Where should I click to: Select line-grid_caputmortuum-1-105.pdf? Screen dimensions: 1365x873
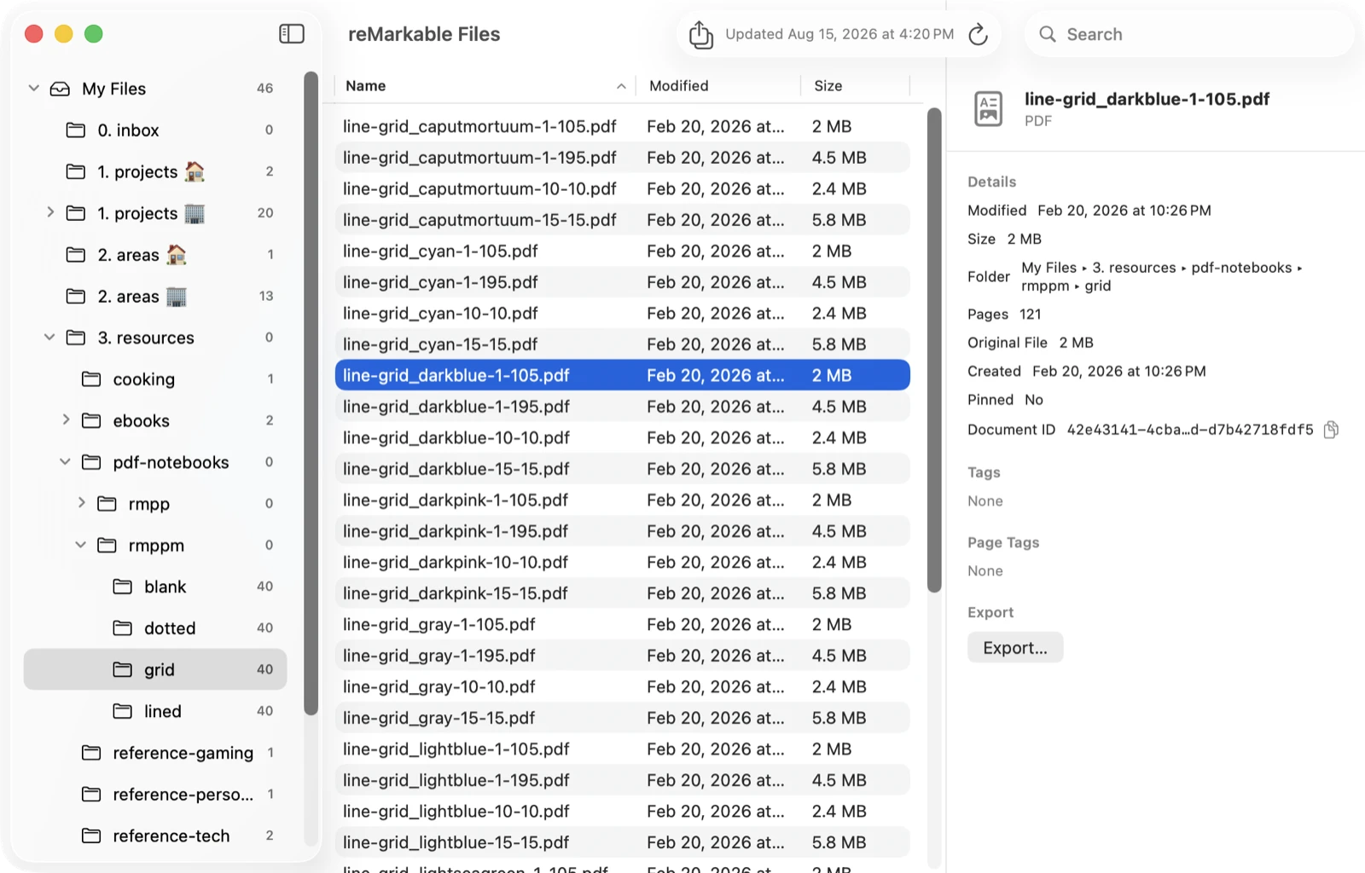pos(623,126)
